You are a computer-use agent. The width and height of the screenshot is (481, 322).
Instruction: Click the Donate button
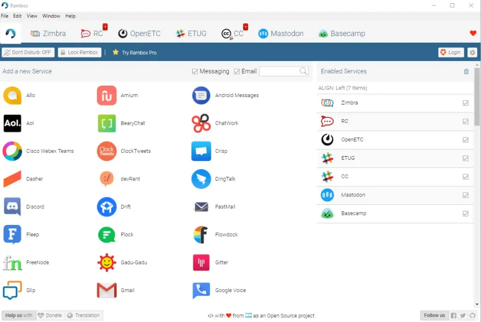click(x=50, y=315)
